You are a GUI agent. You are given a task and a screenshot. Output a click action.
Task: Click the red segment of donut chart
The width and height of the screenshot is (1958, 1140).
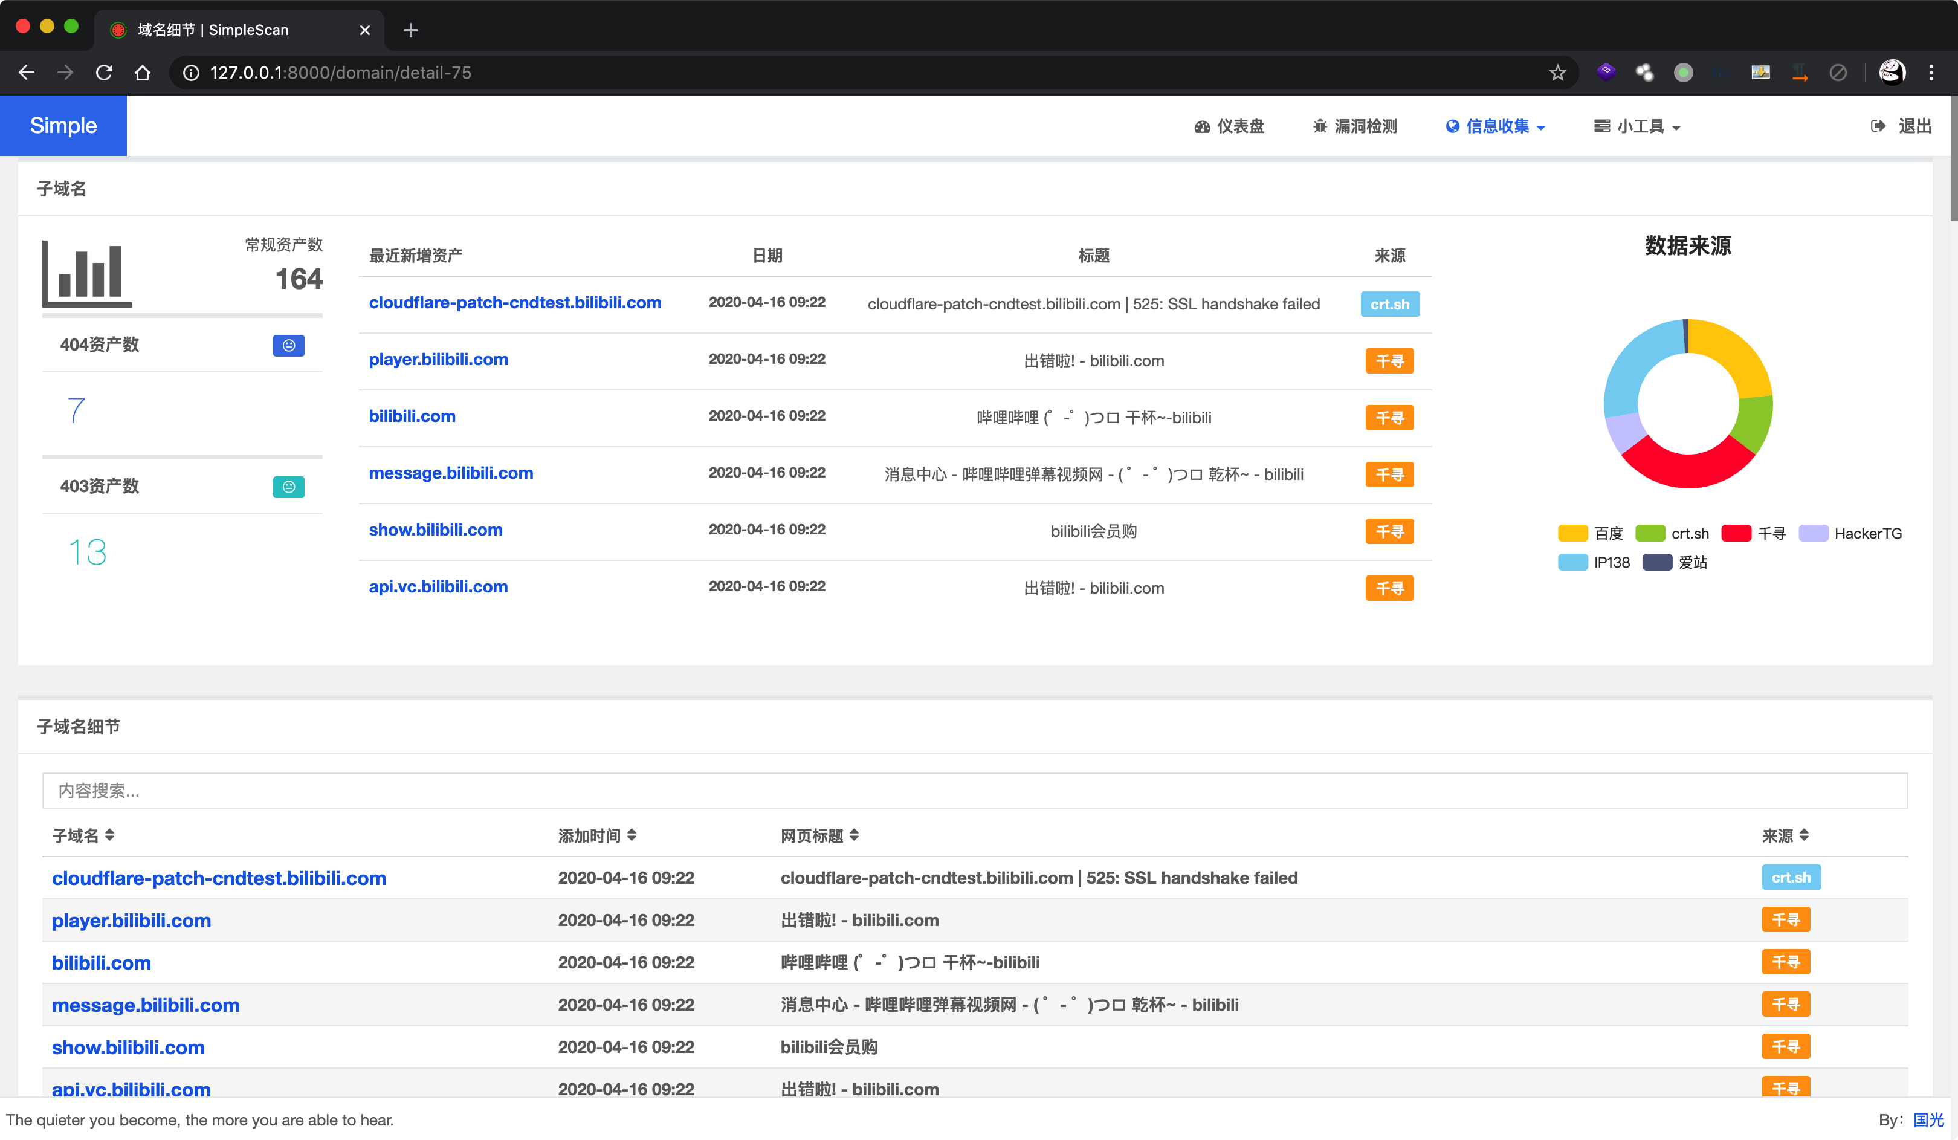pos(1688,470)
